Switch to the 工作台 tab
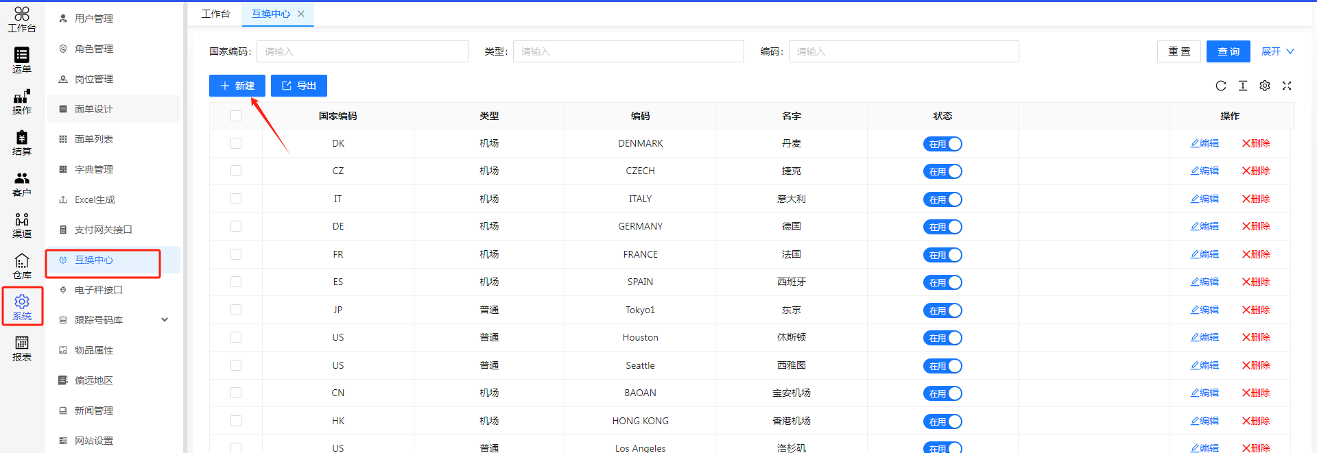 point(215,14)
